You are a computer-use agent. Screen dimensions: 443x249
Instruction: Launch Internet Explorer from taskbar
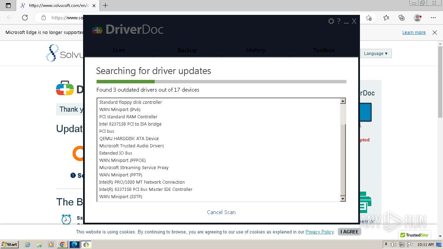[28, 245]
